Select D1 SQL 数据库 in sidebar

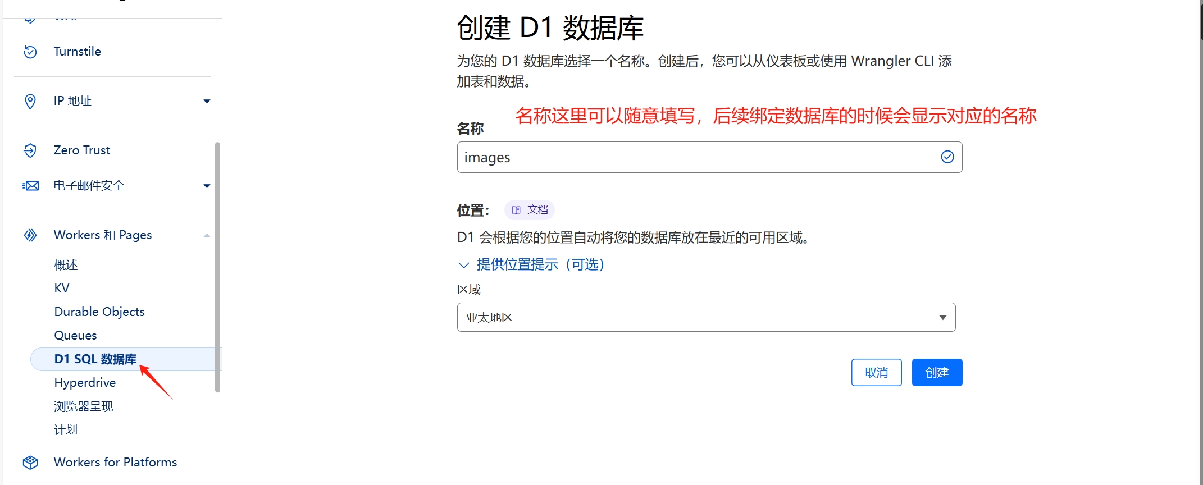[95, 359]
